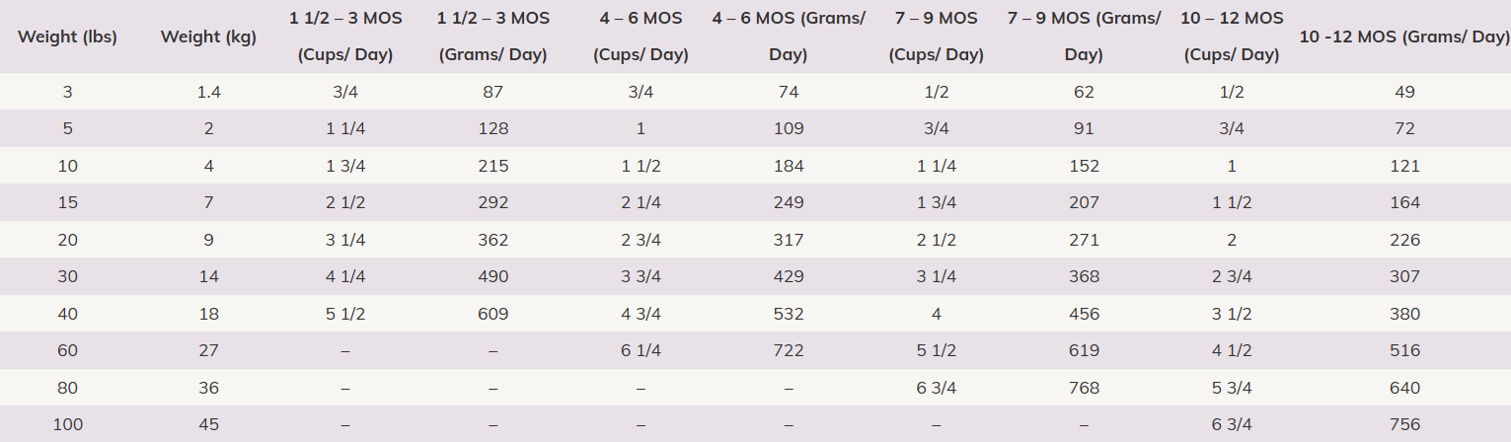Select the 87 grams cell
The height and width of the screenshot is (442, 1511).
(492, 92)
